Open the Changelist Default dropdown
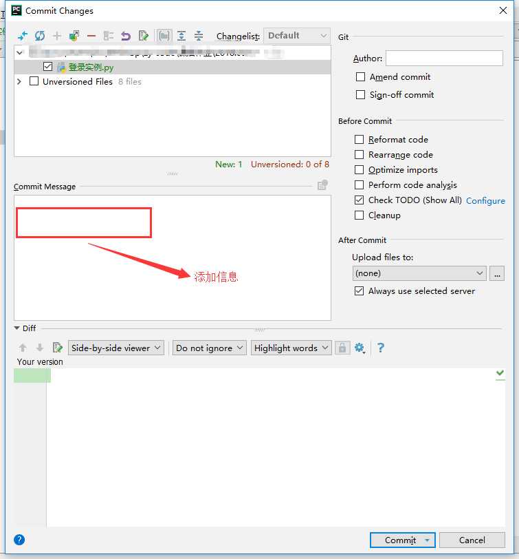519x559 pixels. tap(297, 36)
